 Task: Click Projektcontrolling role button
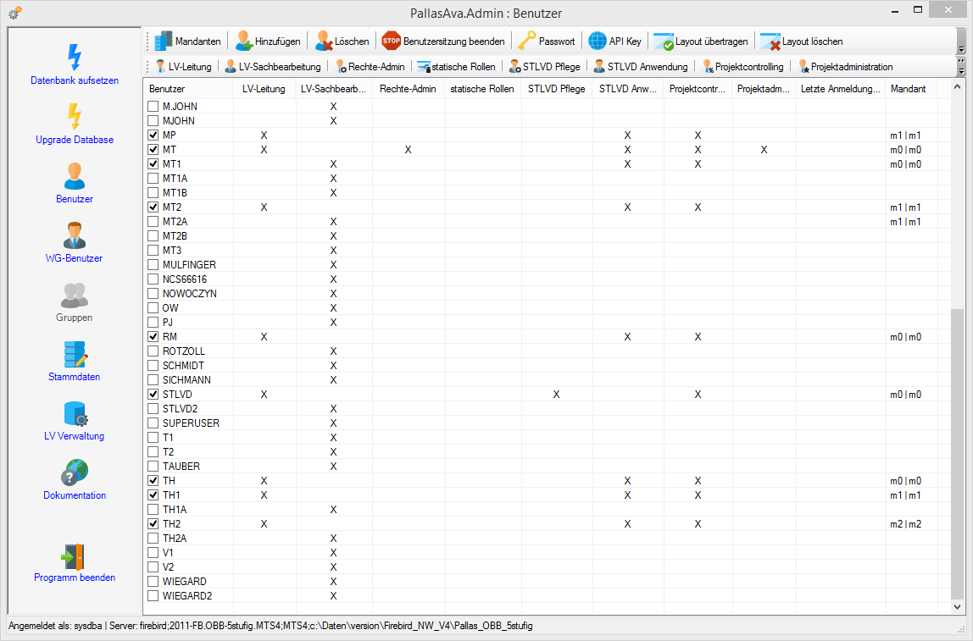pos(742,66)
